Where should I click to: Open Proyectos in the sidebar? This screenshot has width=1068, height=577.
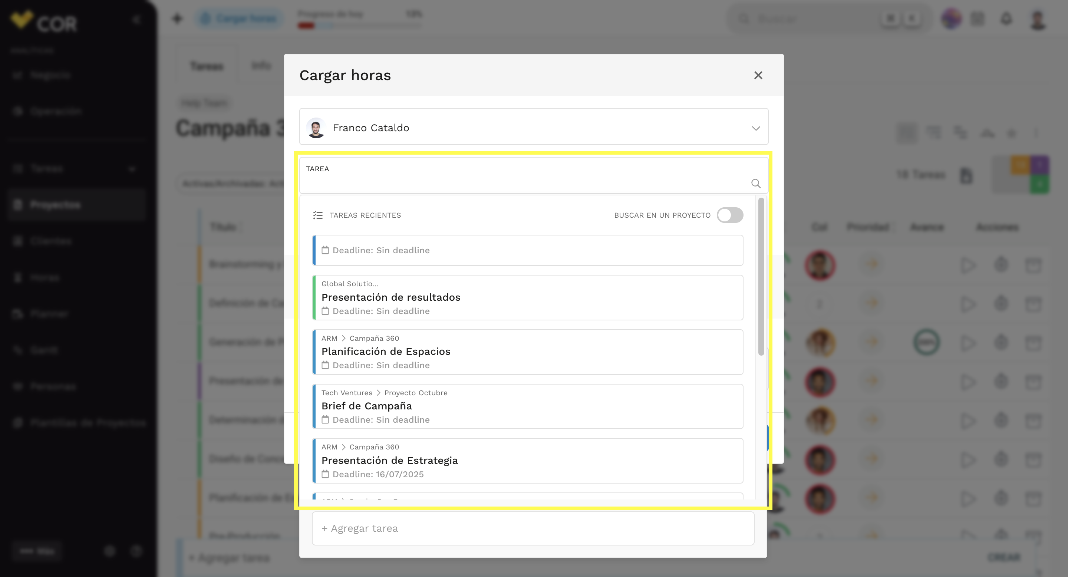tap(76, 204)
